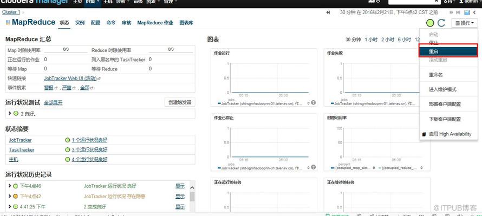Click green icon next to 2 良好
The image size is (482, 216).
coord(16,113)
